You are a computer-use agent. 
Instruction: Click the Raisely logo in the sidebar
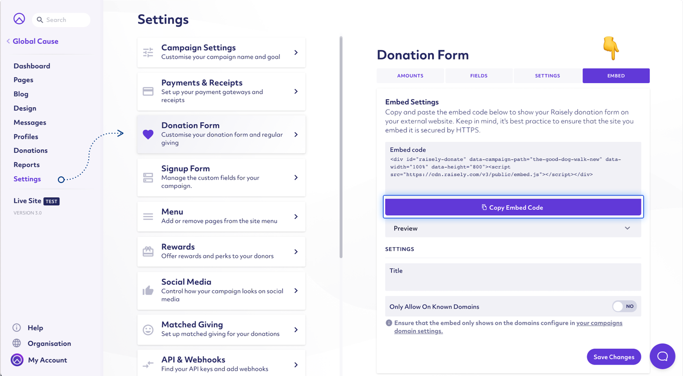coord(19,18)
